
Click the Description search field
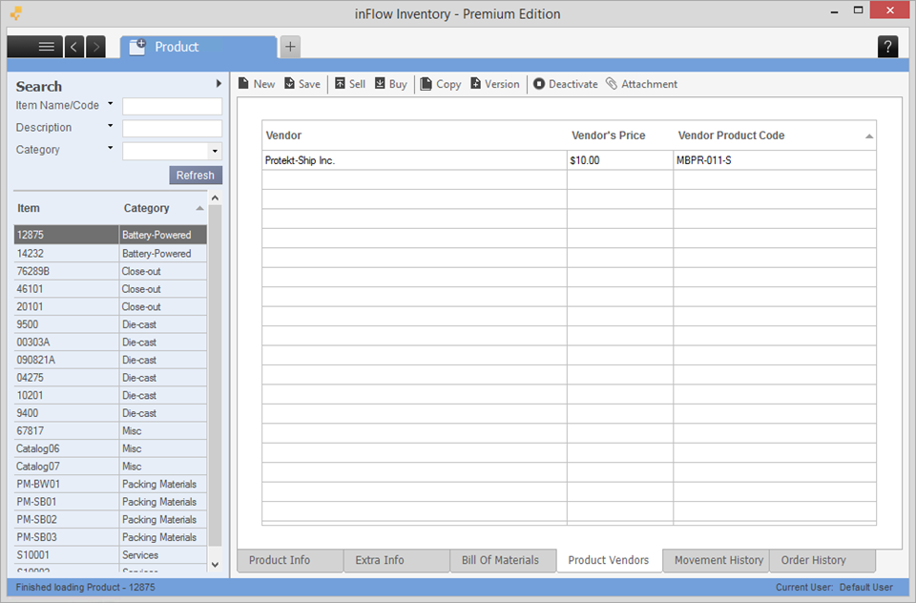pyautogui.click(x=173, y=129)
